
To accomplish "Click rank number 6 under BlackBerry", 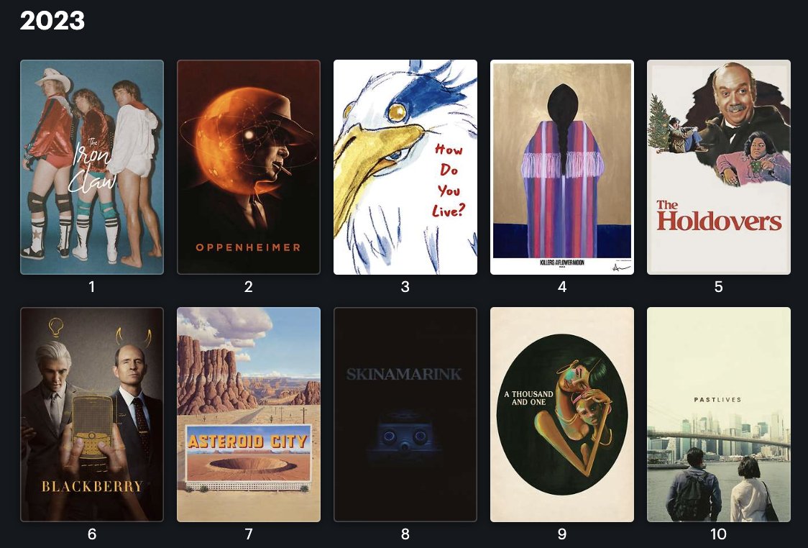I will (92, 534).
